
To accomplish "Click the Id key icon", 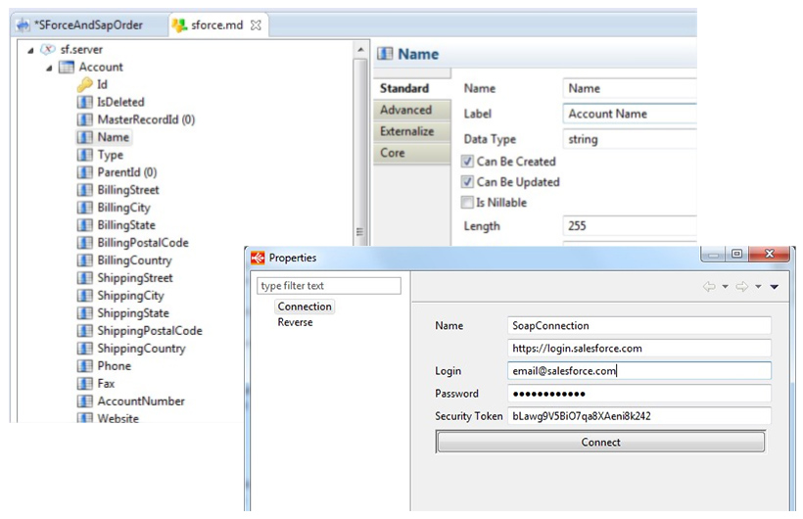I will point(84,84).
